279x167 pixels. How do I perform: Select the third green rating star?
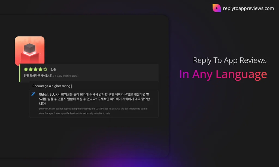pos(36,69)
